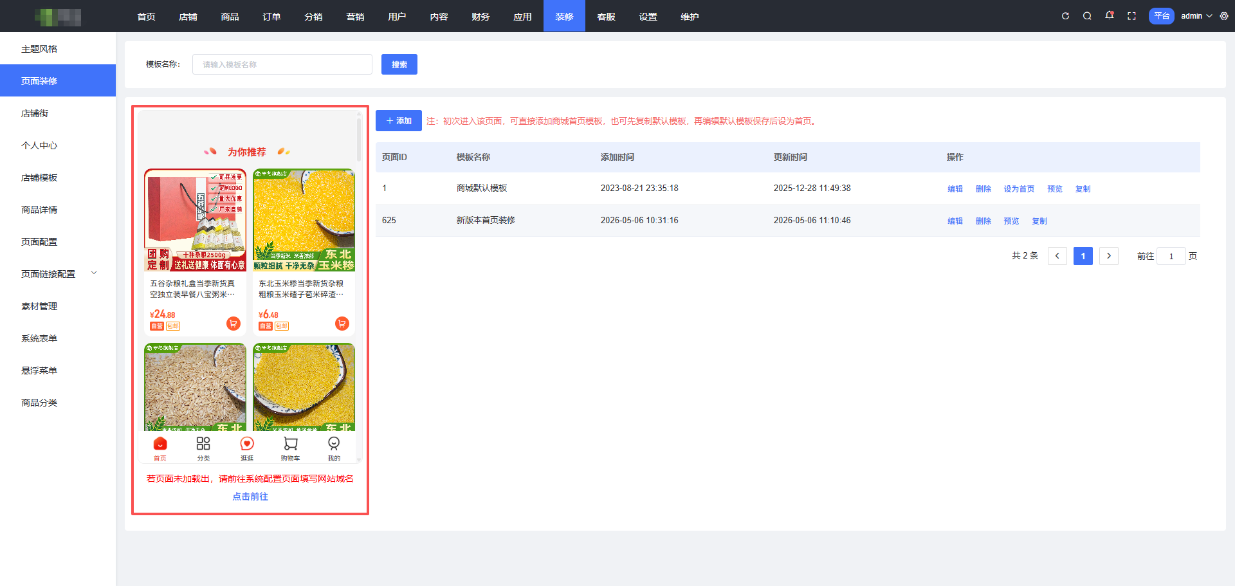Open the 营销 top menu
Viewport: 1235px width, 586px height.
point(356,16)
